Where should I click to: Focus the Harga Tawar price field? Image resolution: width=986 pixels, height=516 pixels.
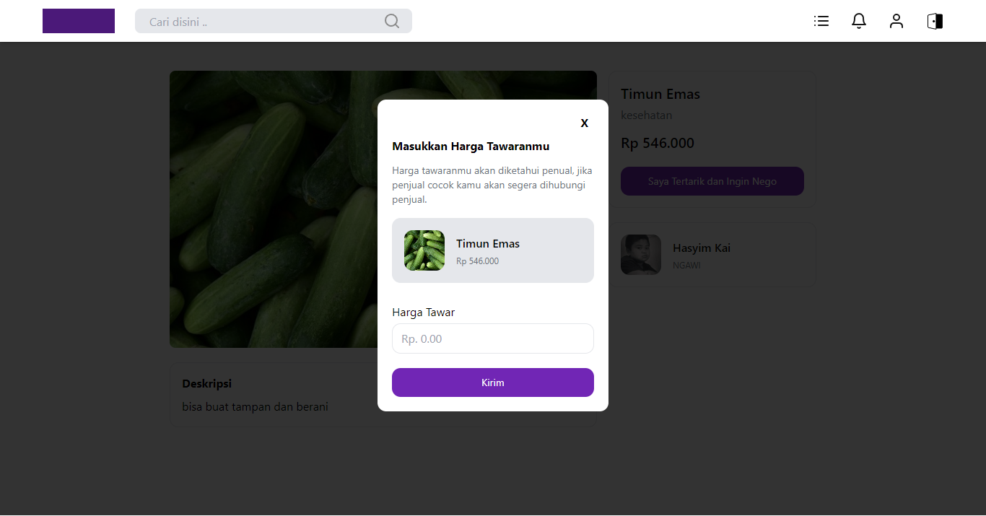493,338
